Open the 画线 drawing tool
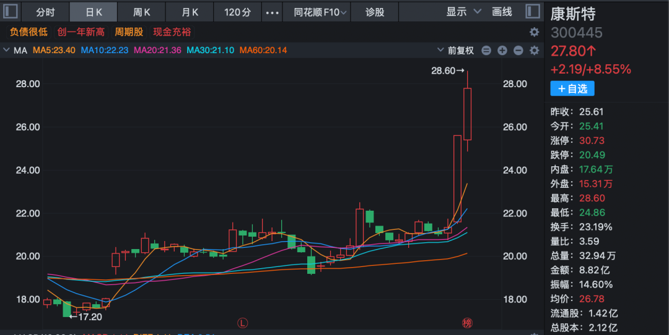Screen dimensions: 669x335 [x=502, y=12]
